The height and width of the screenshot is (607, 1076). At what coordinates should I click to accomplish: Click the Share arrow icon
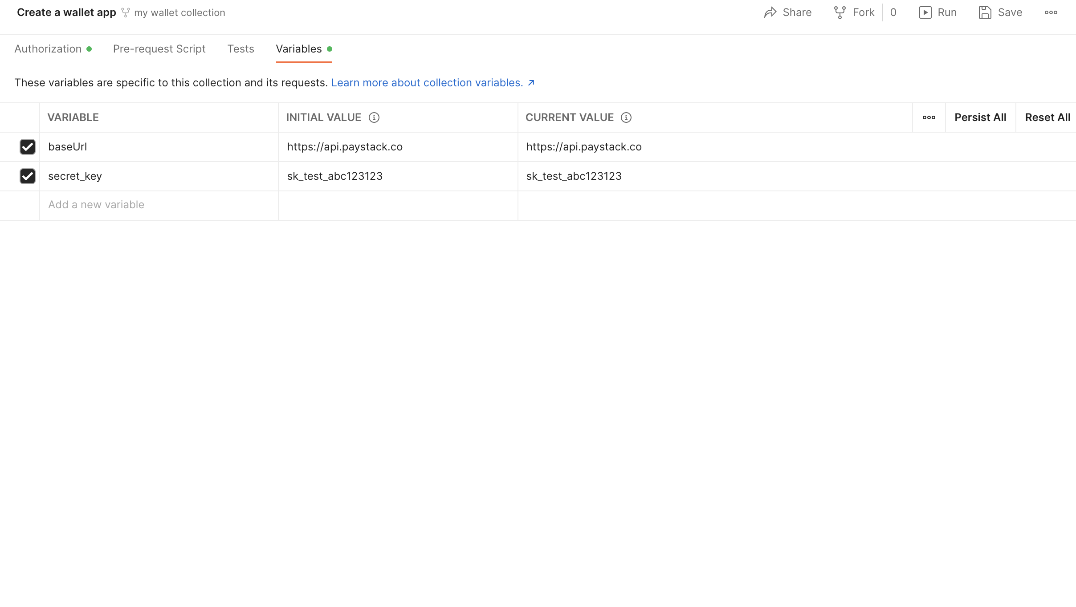coord(770,12)
